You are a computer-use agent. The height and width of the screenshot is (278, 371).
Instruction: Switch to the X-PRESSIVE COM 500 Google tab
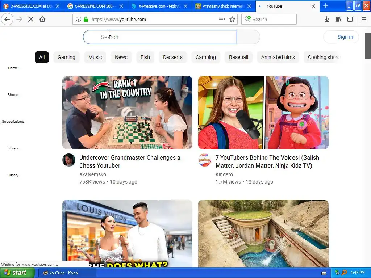click(96, 6)
